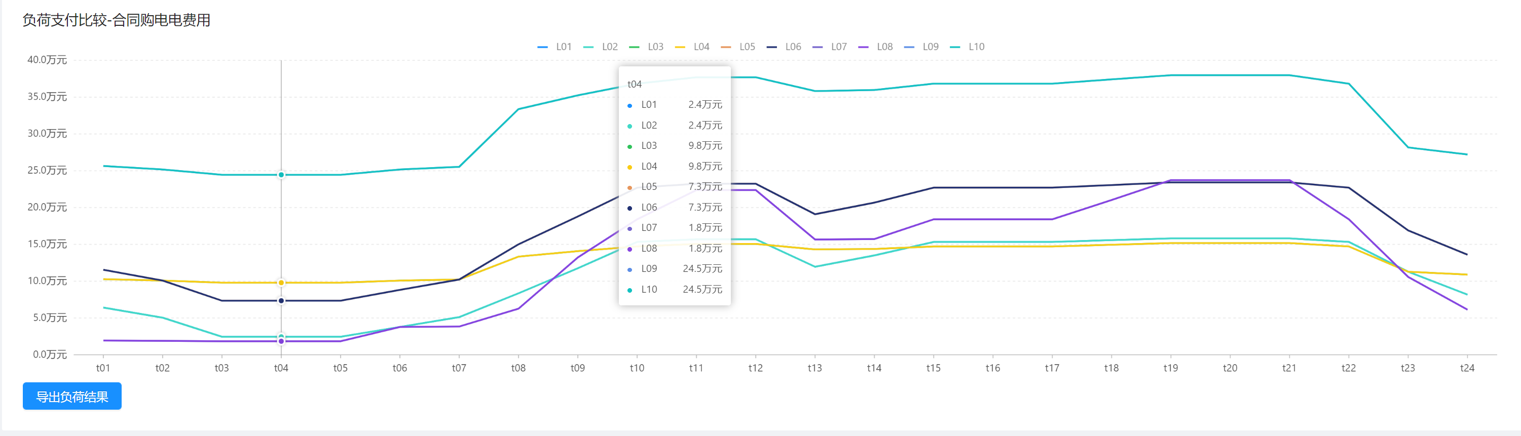
Task: Toggle L08 series in chart legend
Action: point(875,47)
